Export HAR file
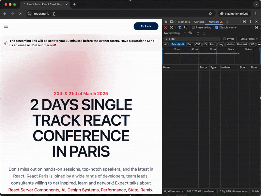Screen dimensions: 261x196 (204, 33)
